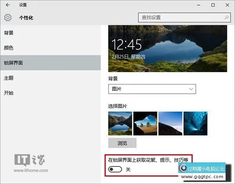Select the night sky hill thumbnail
The image size is (235, 184).
pyautogui.click(x=170, y=123)
